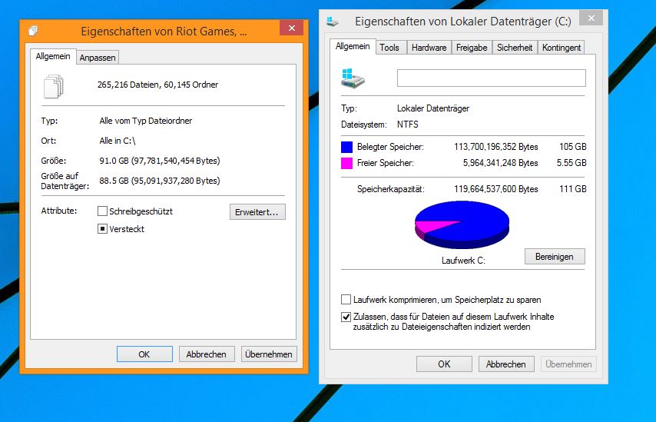Click the Erweitert... button
Viewport: 656px width, 422px height.
257,212
